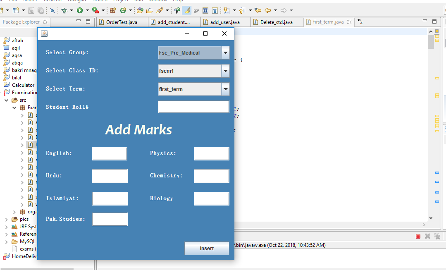
Task: Click inside the Student Roll# input field
Action: pos(193,107)
